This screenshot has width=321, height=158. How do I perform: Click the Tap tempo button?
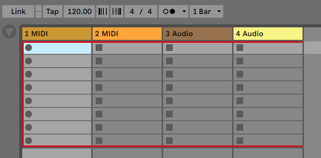(53, 11)
